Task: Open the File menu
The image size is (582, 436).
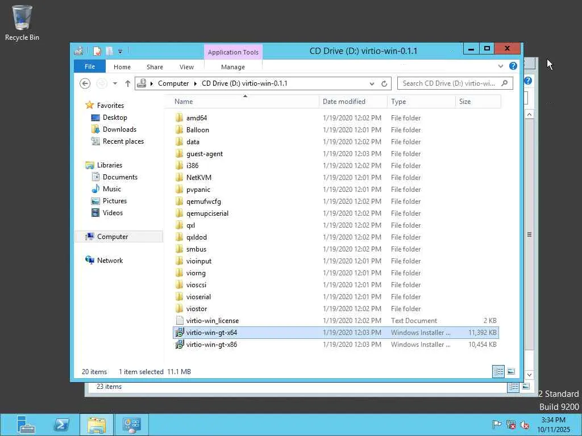Action: click(x=90, y=66)
